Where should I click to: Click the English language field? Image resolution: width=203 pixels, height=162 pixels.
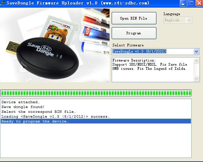(175, 20)
